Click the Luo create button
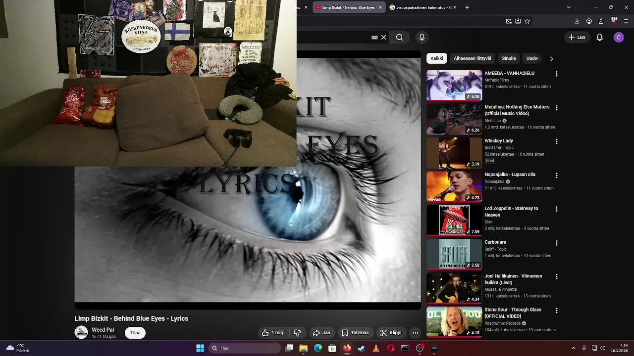Screen dimensions: 634x356 click(x=577, y=37)
